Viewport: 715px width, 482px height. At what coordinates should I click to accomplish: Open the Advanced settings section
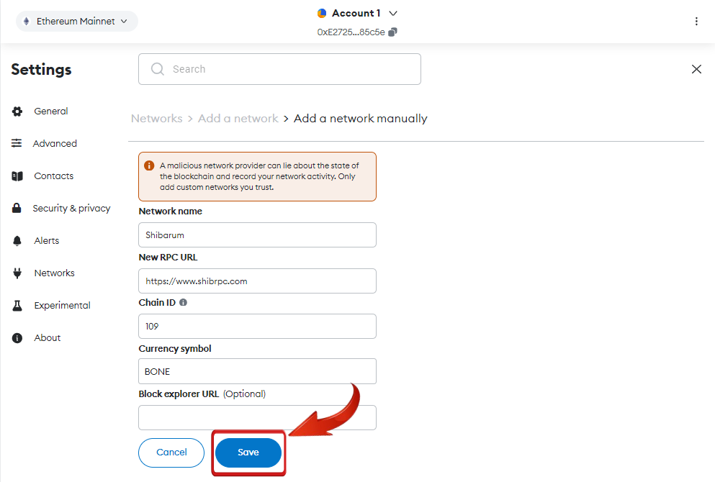click(x=55, y=143)
